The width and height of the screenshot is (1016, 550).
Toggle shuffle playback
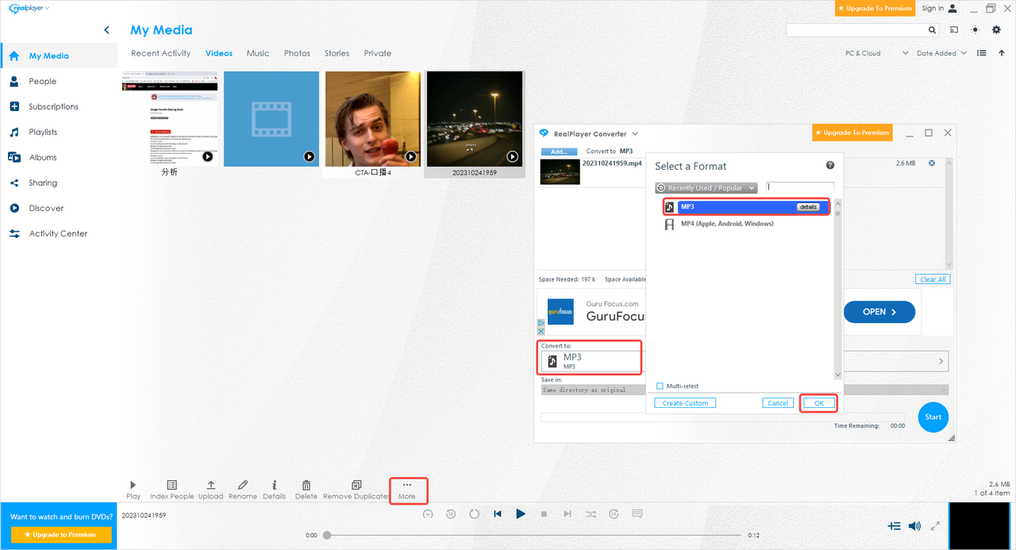click(591, 513)
